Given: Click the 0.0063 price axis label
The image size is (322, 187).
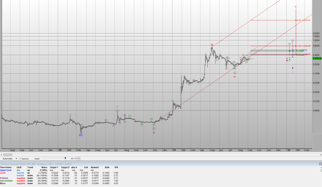Looking at the screenshot, I should (x=316, y=110).
